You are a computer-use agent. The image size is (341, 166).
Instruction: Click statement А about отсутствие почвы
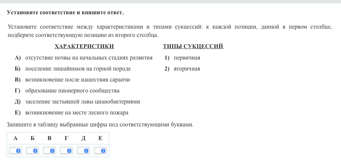pyautogui.click(x=89, y=58)
